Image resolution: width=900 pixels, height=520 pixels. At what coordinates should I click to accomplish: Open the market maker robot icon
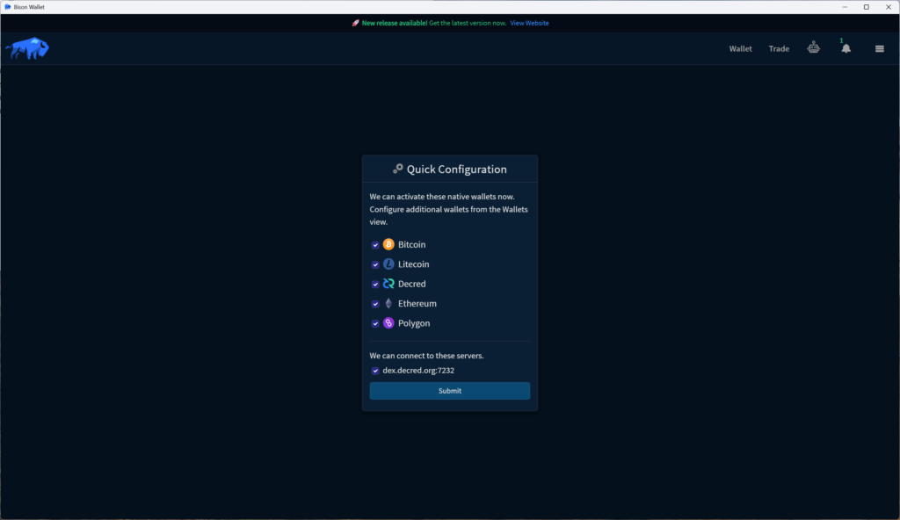tap(814, 48)
